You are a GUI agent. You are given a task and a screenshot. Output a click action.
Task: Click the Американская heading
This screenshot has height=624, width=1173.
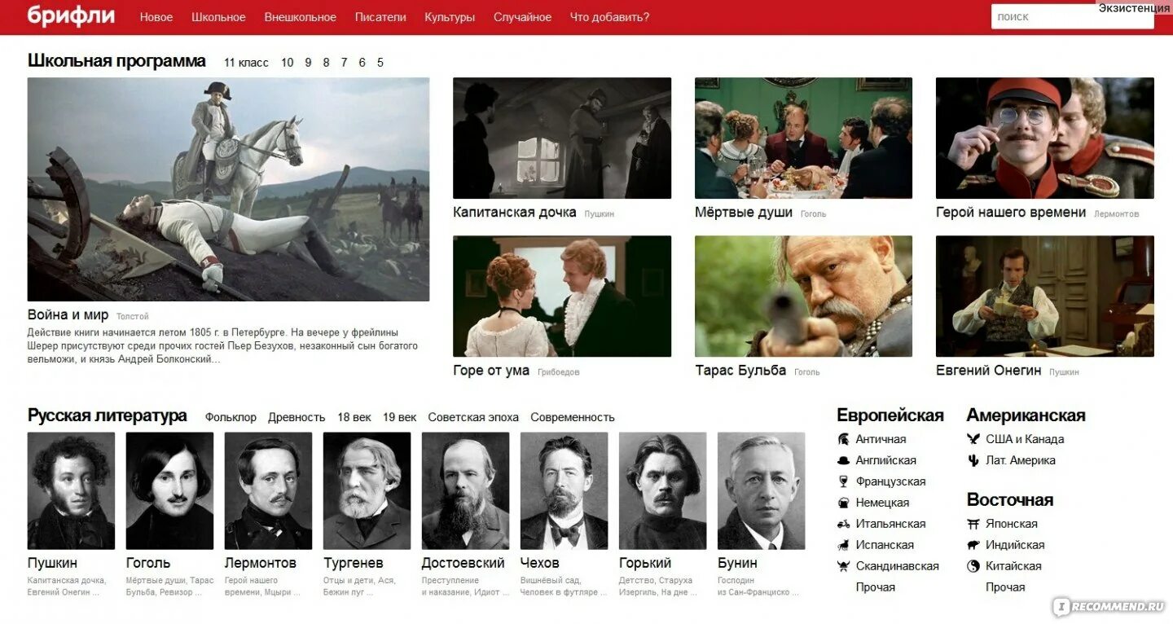pyautogui.click(x=1026, y=415)
